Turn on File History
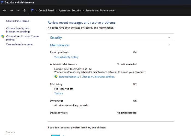Viewport: 191px width, 136px height. click(59, 93)
